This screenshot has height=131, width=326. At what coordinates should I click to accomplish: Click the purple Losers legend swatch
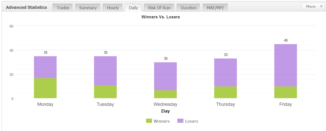coord(180,121)
